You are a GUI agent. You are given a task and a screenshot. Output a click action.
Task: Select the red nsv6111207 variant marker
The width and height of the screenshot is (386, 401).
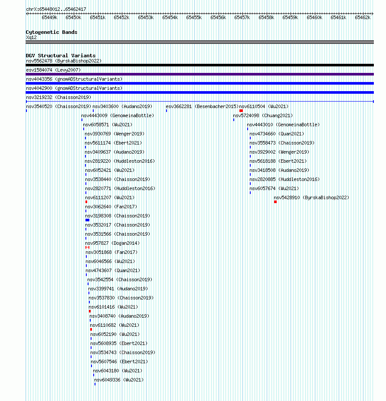pos(86,202)
